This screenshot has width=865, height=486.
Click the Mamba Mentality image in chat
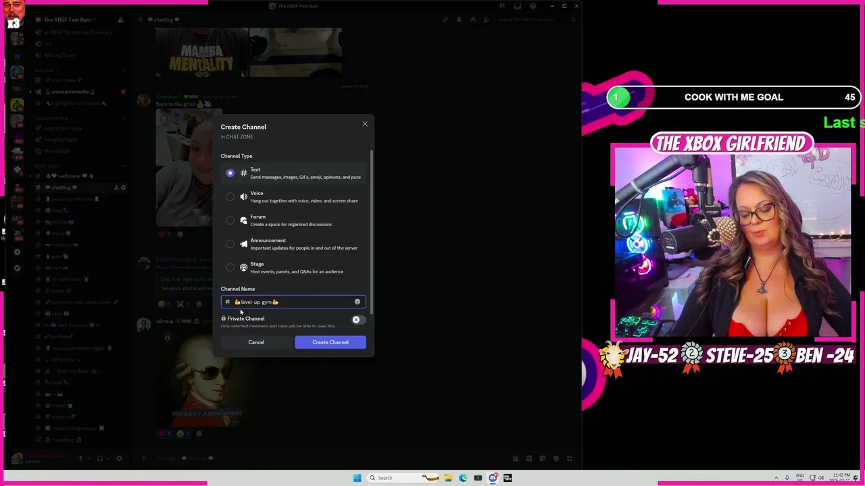(201, 53)
